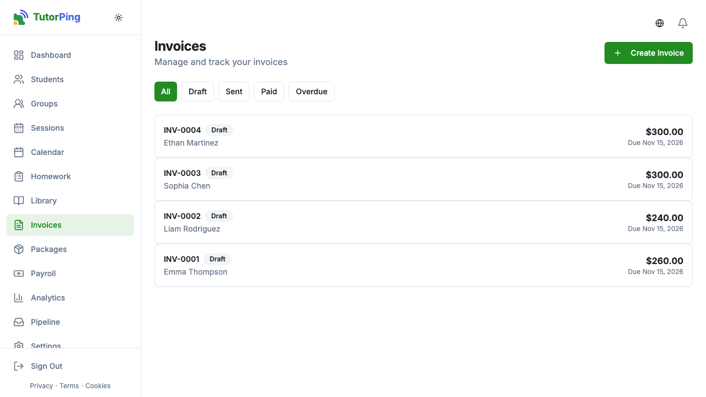Click the Students people icon
The image size is (706, 397).
click(19, 79)
